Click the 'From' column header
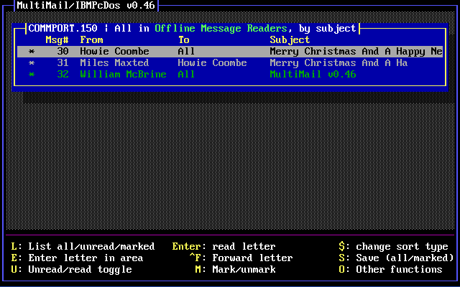This screenshot has height=287, width=460. 91,40
